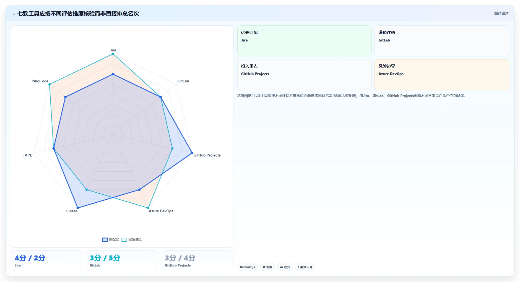
Task: Click the 进度 tag chip
Action: point(285,267)
